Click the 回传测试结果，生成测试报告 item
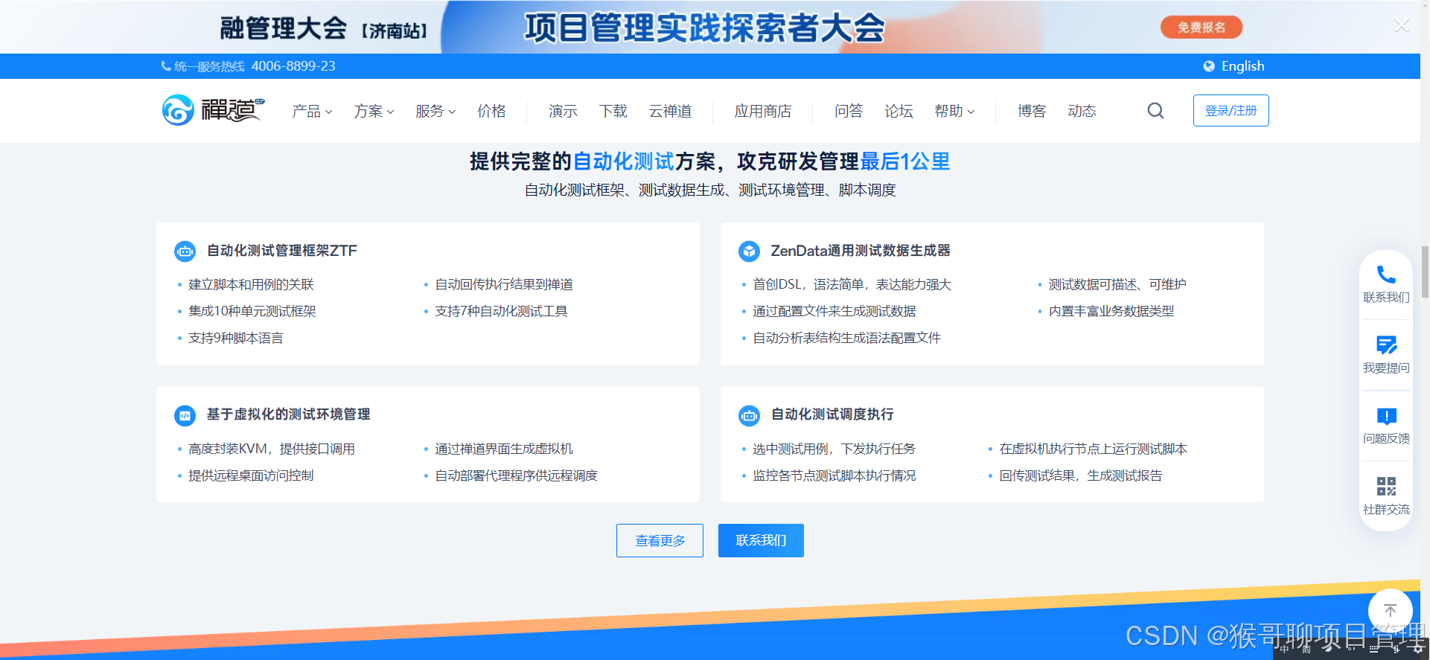Viewport: 1430px width, 660px height. pos(1081,475)
